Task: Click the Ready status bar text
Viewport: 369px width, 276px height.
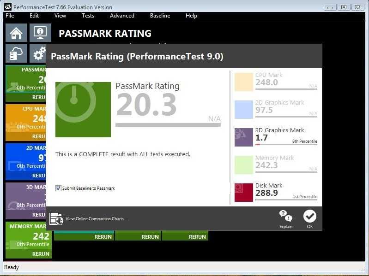Action: coord(12,267)
